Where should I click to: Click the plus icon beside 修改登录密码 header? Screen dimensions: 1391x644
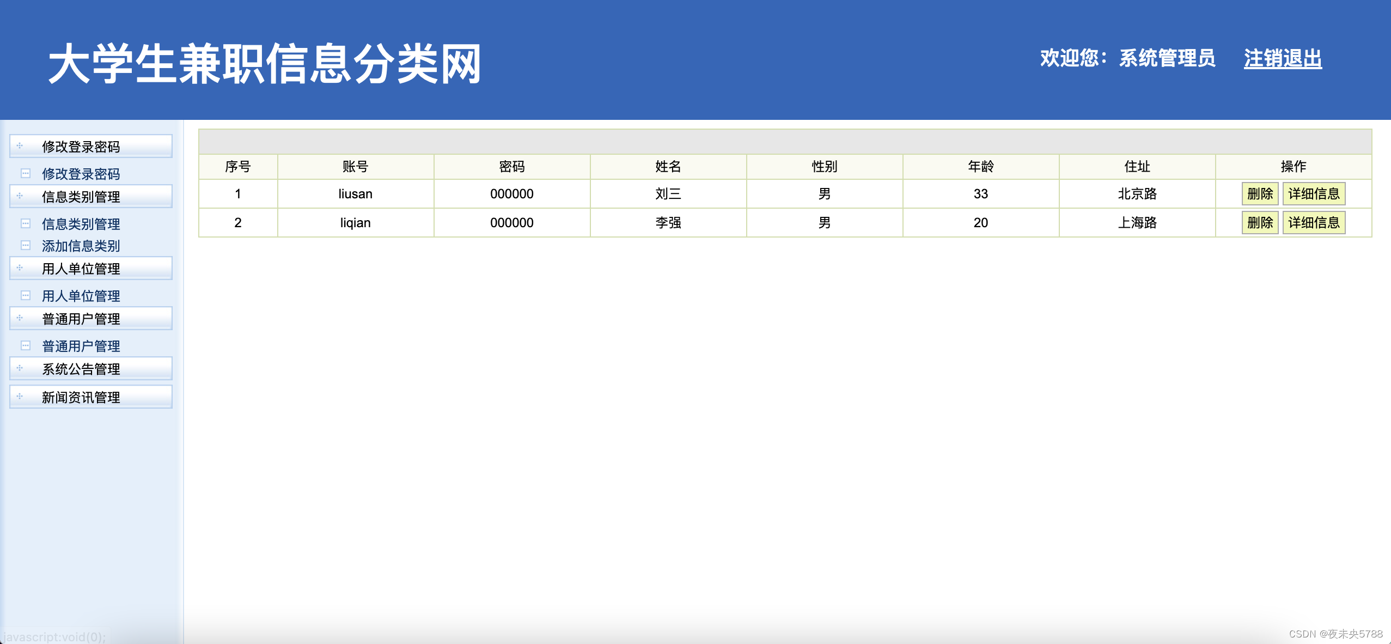[x=20, y=146]
